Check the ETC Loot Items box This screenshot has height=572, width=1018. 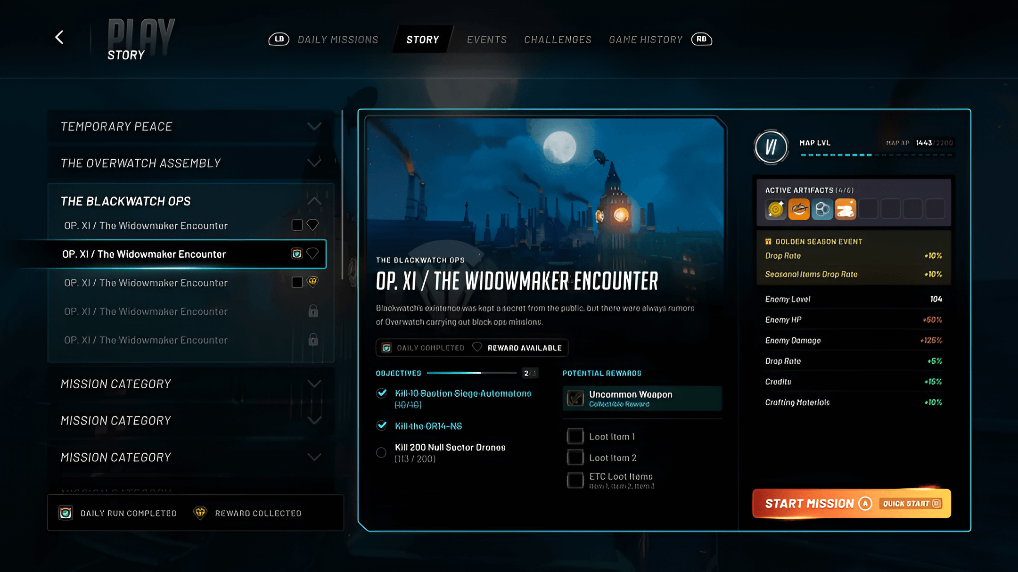click(575, 480)
